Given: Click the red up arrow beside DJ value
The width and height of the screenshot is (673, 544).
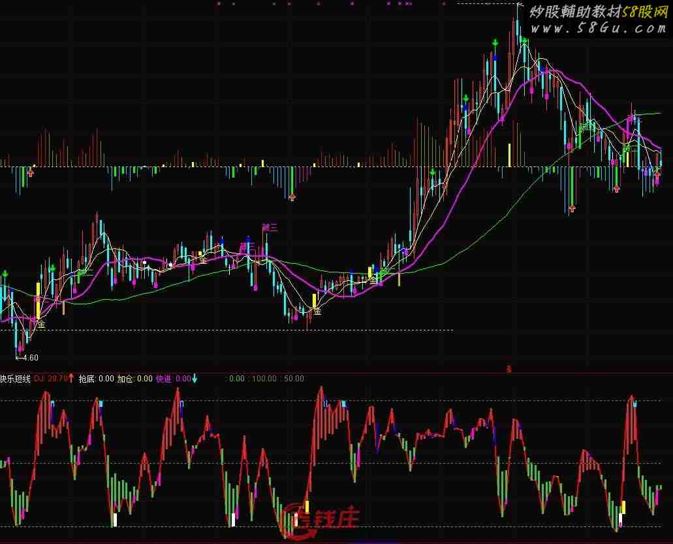Looking at the screenshot, I should coord(71,378).
